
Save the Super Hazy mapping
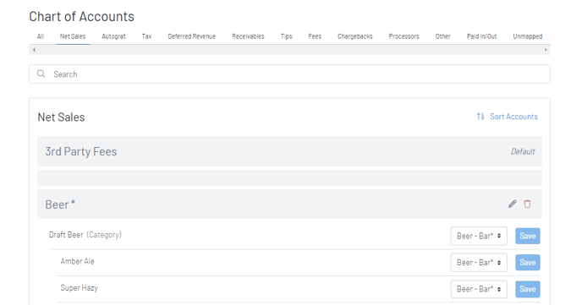click(x=528, y=289)
